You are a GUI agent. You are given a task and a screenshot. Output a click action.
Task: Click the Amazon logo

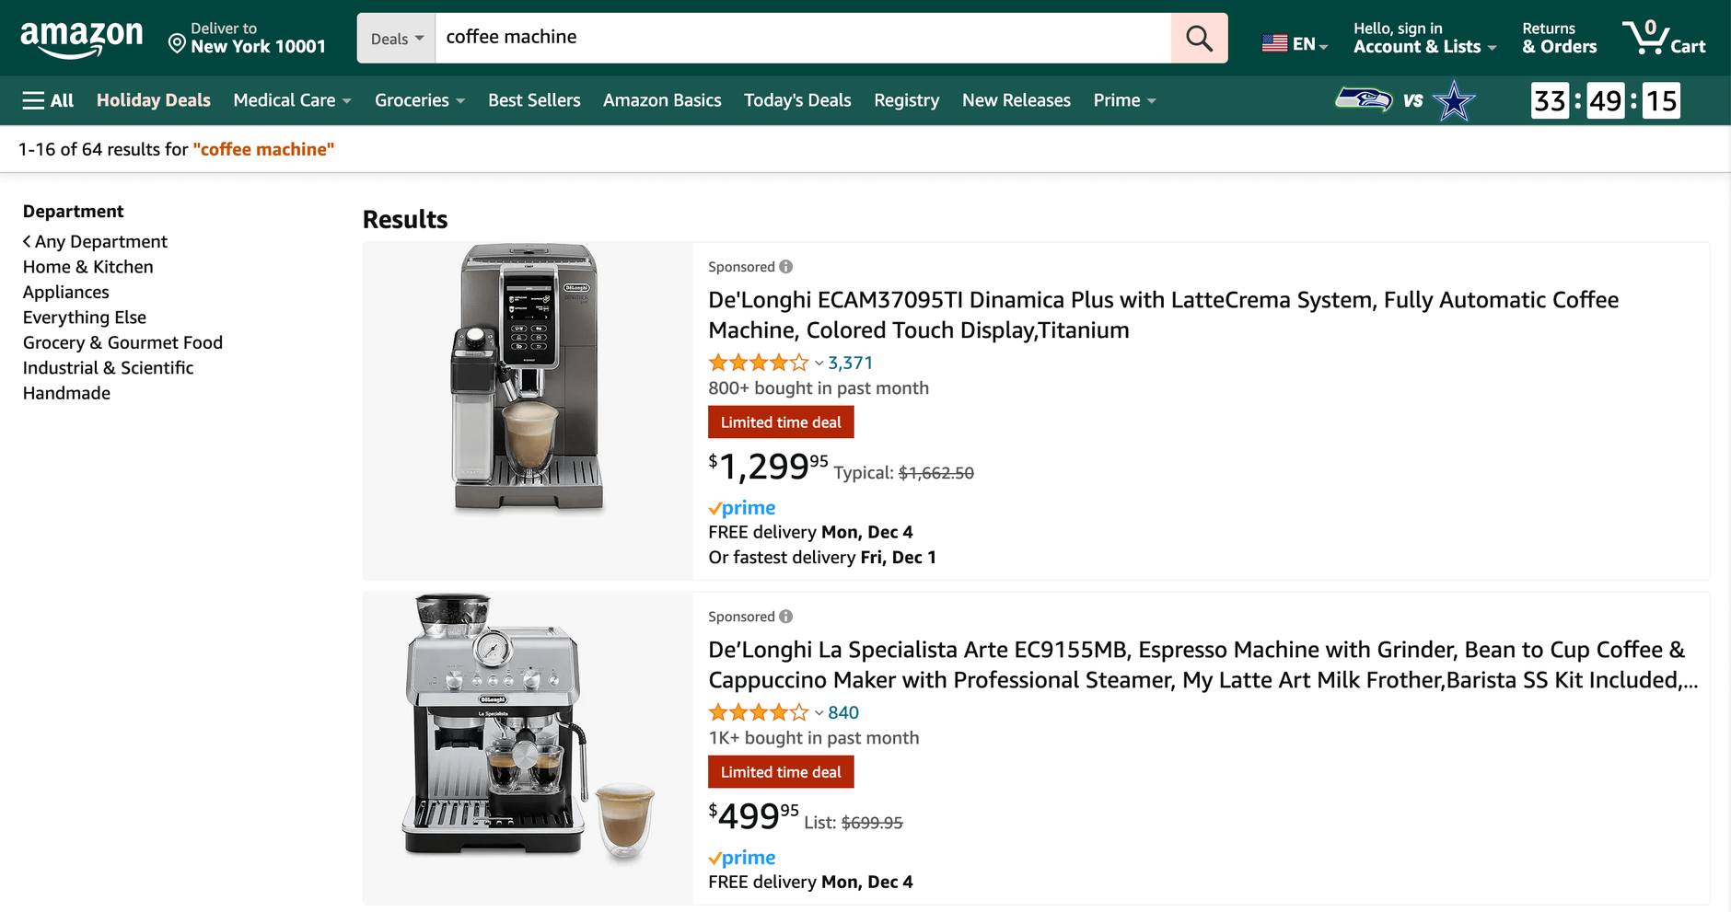coord(81,39)
